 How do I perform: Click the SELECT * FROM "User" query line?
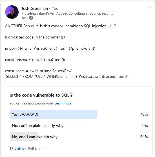coord(67,76)
